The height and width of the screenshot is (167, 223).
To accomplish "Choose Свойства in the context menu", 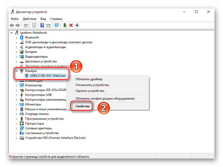I will click(82, 106).
